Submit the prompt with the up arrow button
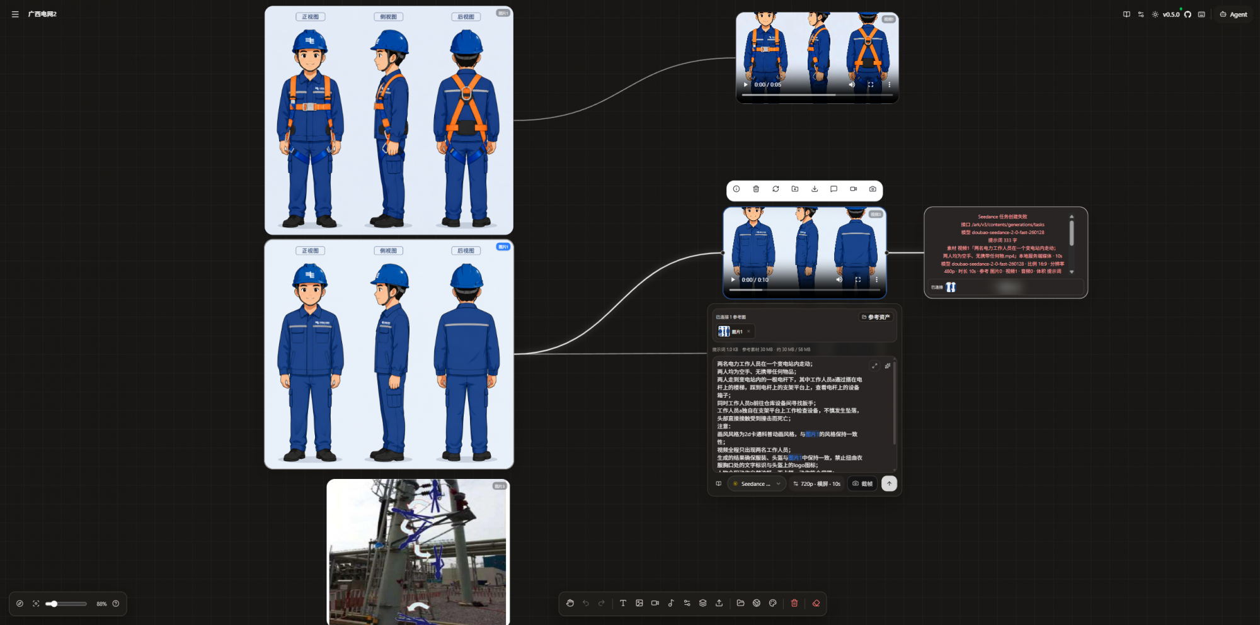1260x625 pixels. tap(889, 483)
